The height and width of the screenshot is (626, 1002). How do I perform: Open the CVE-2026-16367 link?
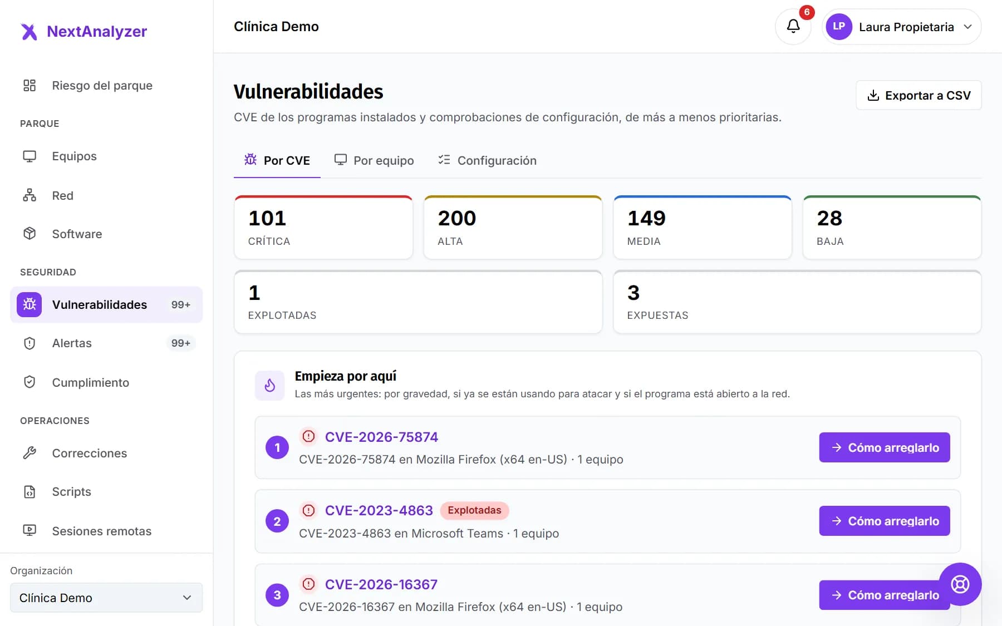381,584
